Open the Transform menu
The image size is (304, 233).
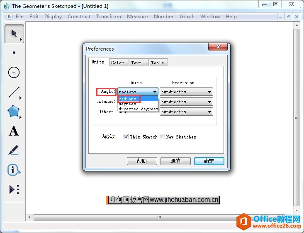click(109, 17)
